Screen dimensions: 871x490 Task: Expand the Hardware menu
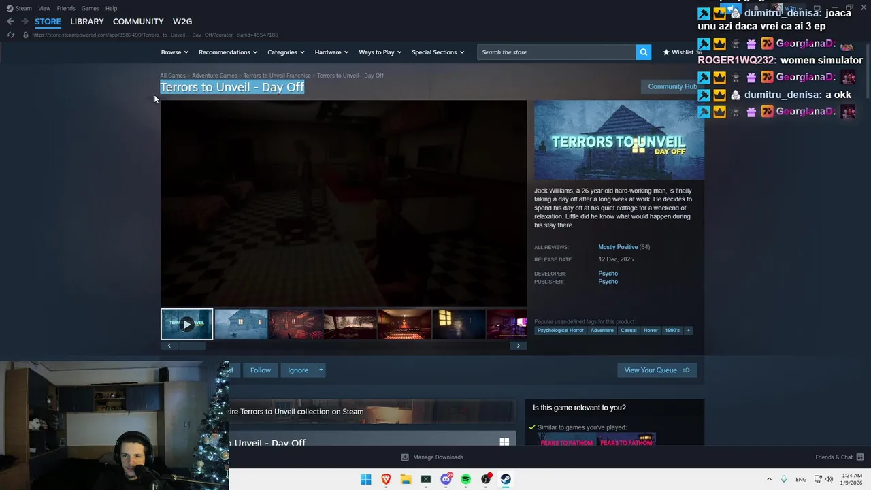click(x=331, y=52)
